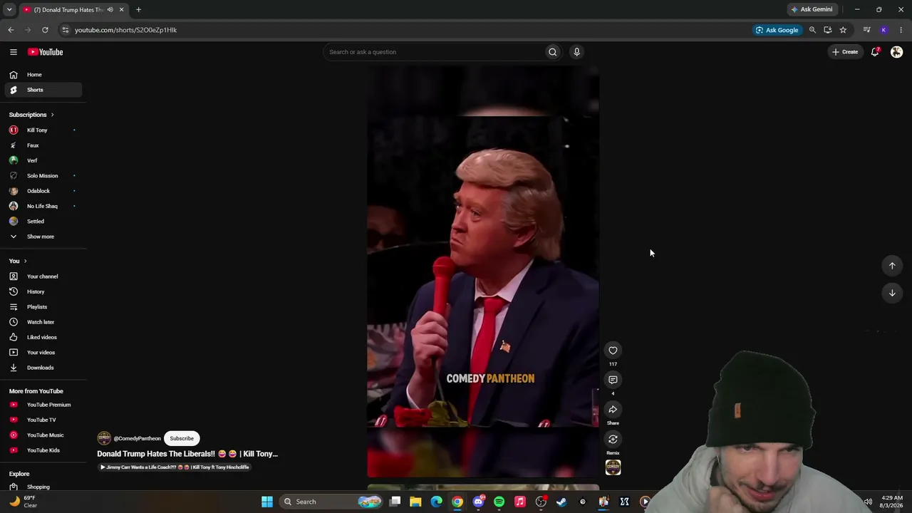Like this Short with the heart
The width and height of the screenshot is (912, 513).
tap(613, 351)
